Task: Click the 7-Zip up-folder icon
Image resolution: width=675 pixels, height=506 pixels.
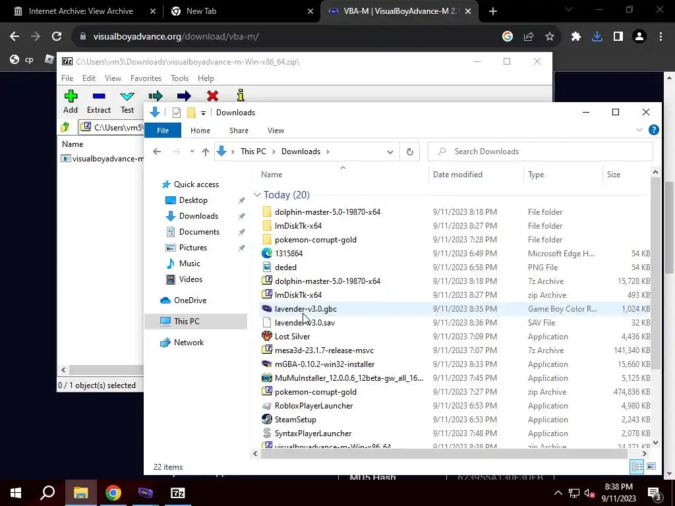Action: (x=65, y=127)
